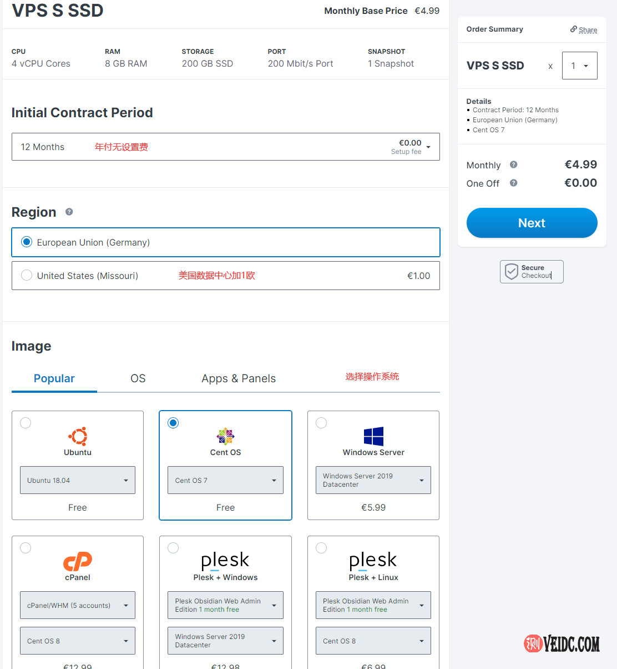Open the Region help question mark
The width and height of the screenshot is (617, 669).
69,212
